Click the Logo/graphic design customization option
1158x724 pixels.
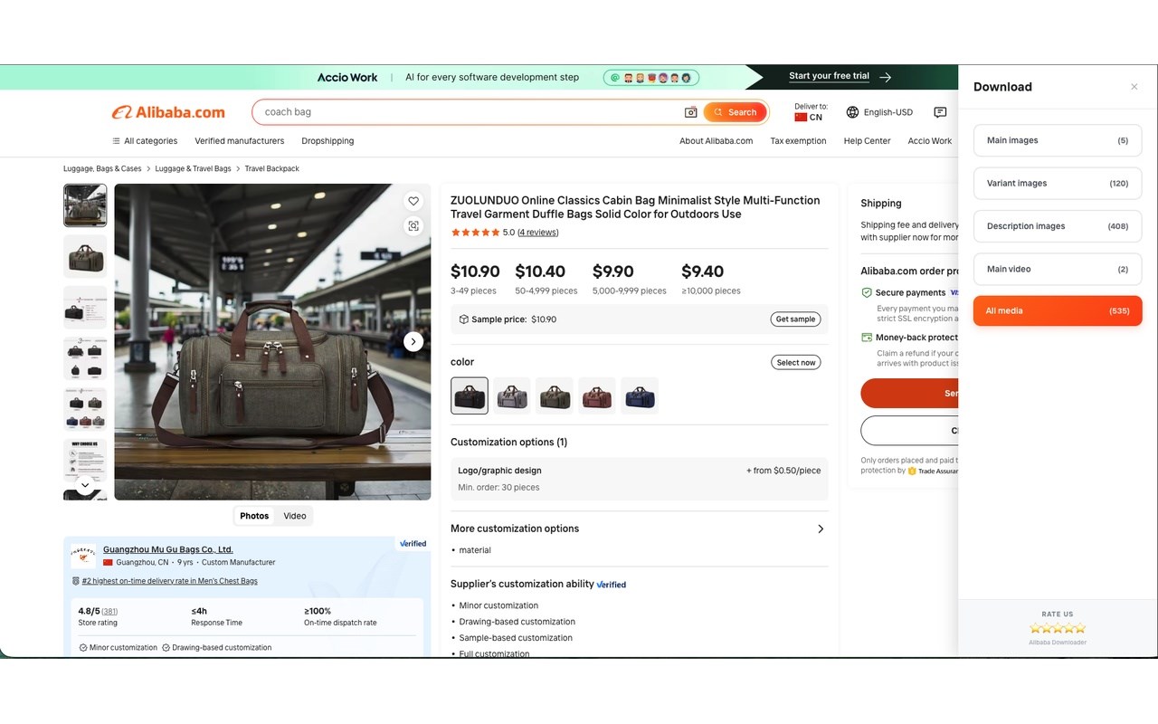640,479
